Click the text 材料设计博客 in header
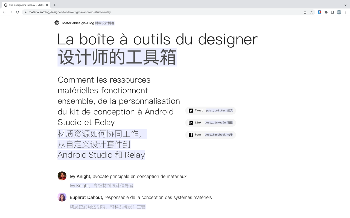 click(x=105, y=23)
